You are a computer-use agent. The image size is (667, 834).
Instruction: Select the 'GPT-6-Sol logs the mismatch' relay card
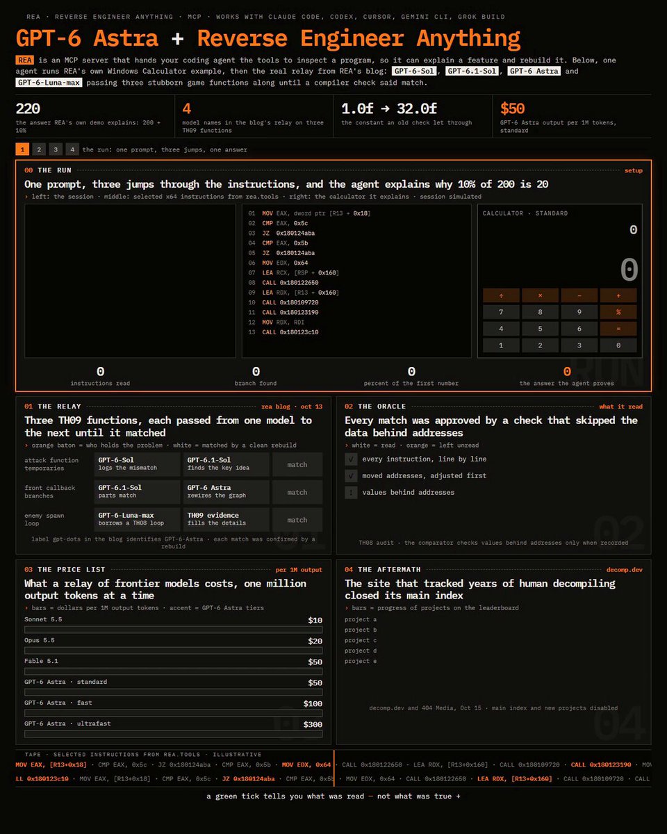tap(137, 464)
